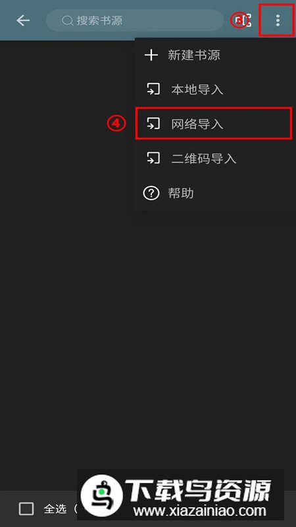Choose 网络导入 from the menu
Image resolution: width=296 pixels, height=527 pixels.
215,124
